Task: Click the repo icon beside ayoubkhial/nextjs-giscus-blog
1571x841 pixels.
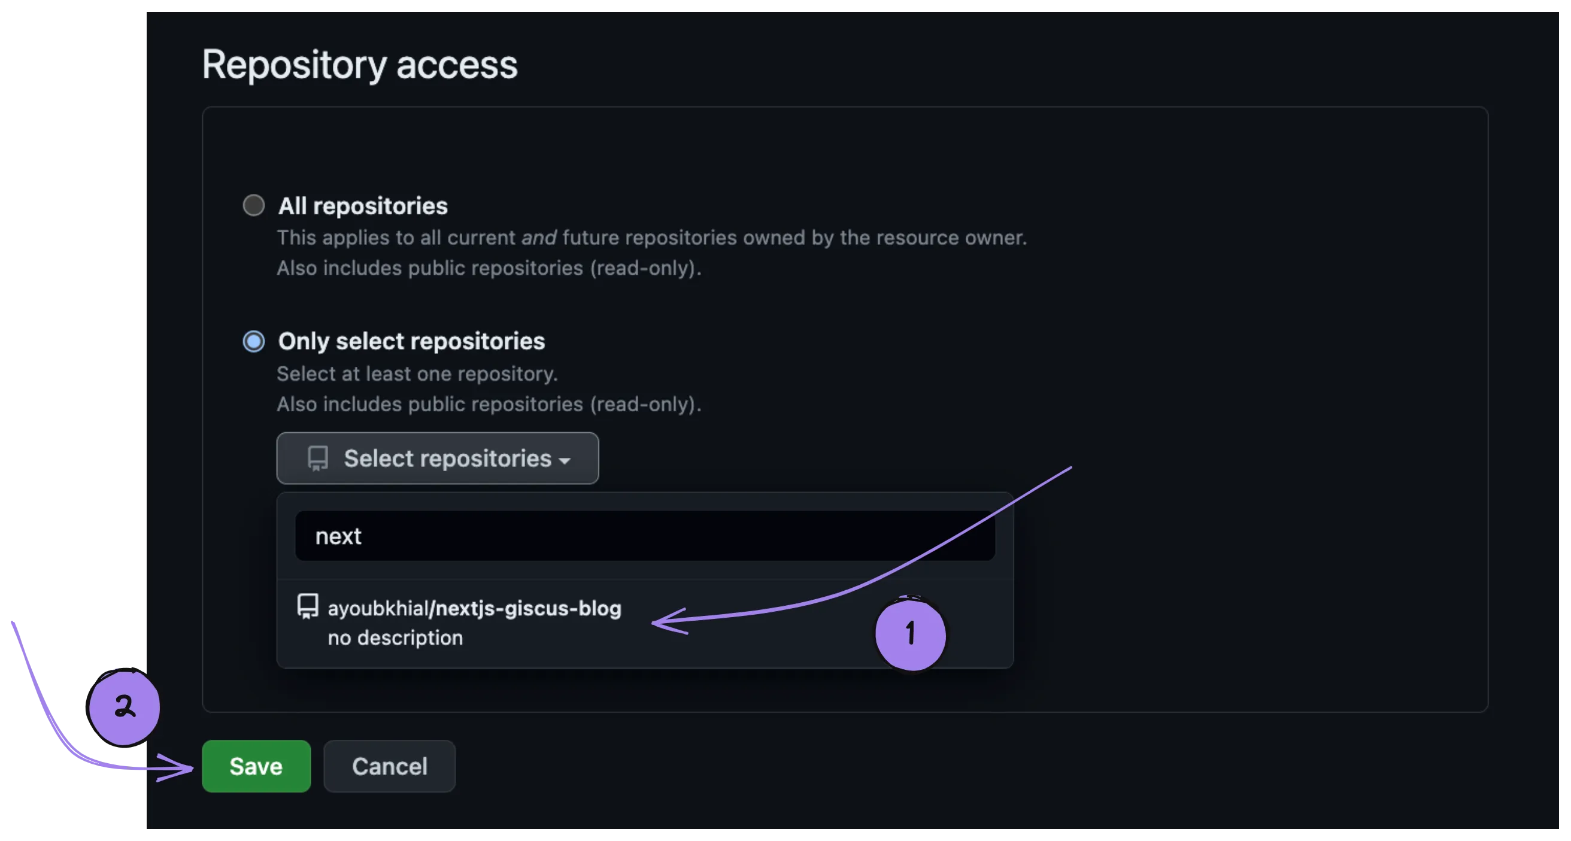Action: click(307, 607)
